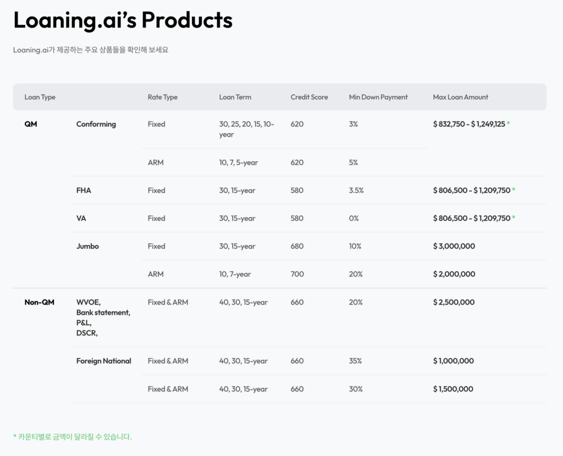The image size is (563, 456).
Task: Click the Non-QM category label
Action: 39,302
